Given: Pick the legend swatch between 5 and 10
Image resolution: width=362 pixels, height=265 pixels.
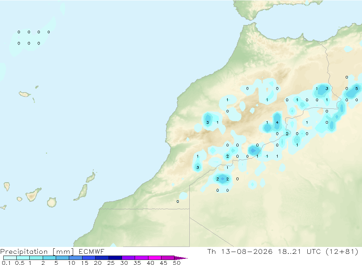Looking at the screenshot, I should [x=62, y=258].
